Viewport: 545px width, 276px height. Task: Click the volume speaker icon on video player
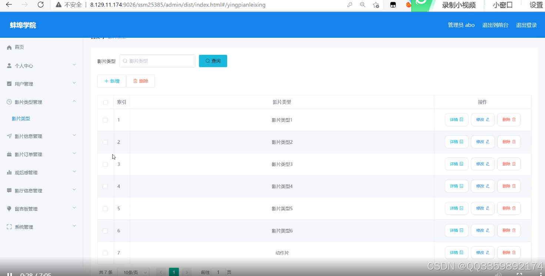pyautogui.click(x=498, y=275)
